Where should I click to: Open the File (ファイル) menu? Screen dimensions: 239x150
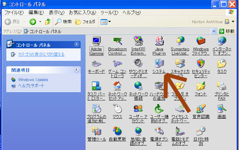(14, 12)
